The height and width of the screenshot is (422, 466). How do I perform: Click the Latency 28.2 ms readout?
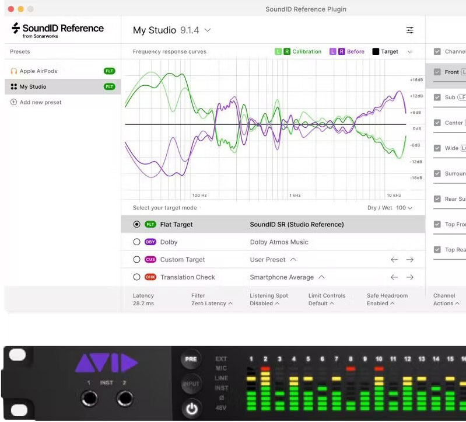pos(143,299)
